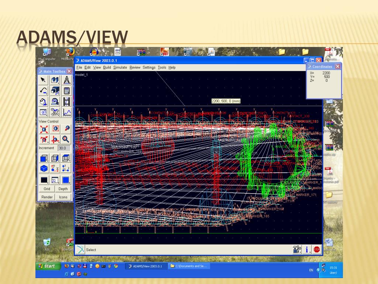
Task: Switch to ADAMS/View 2003.0.1 taskbar button
Action: point(146,266)
